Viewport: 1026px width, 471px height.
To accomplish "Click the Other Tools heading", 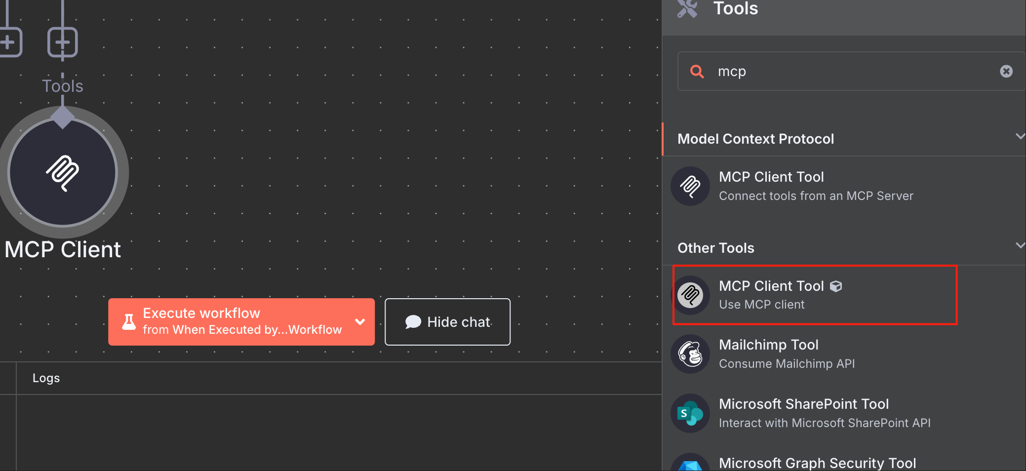I will click(715, 248).
